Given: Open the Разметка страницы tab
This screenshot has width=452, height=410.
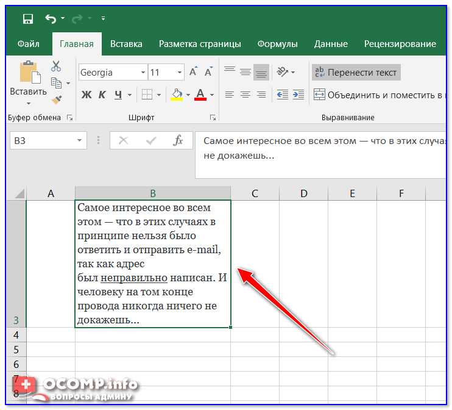Looking at the screenshot, I should (200, 44).
